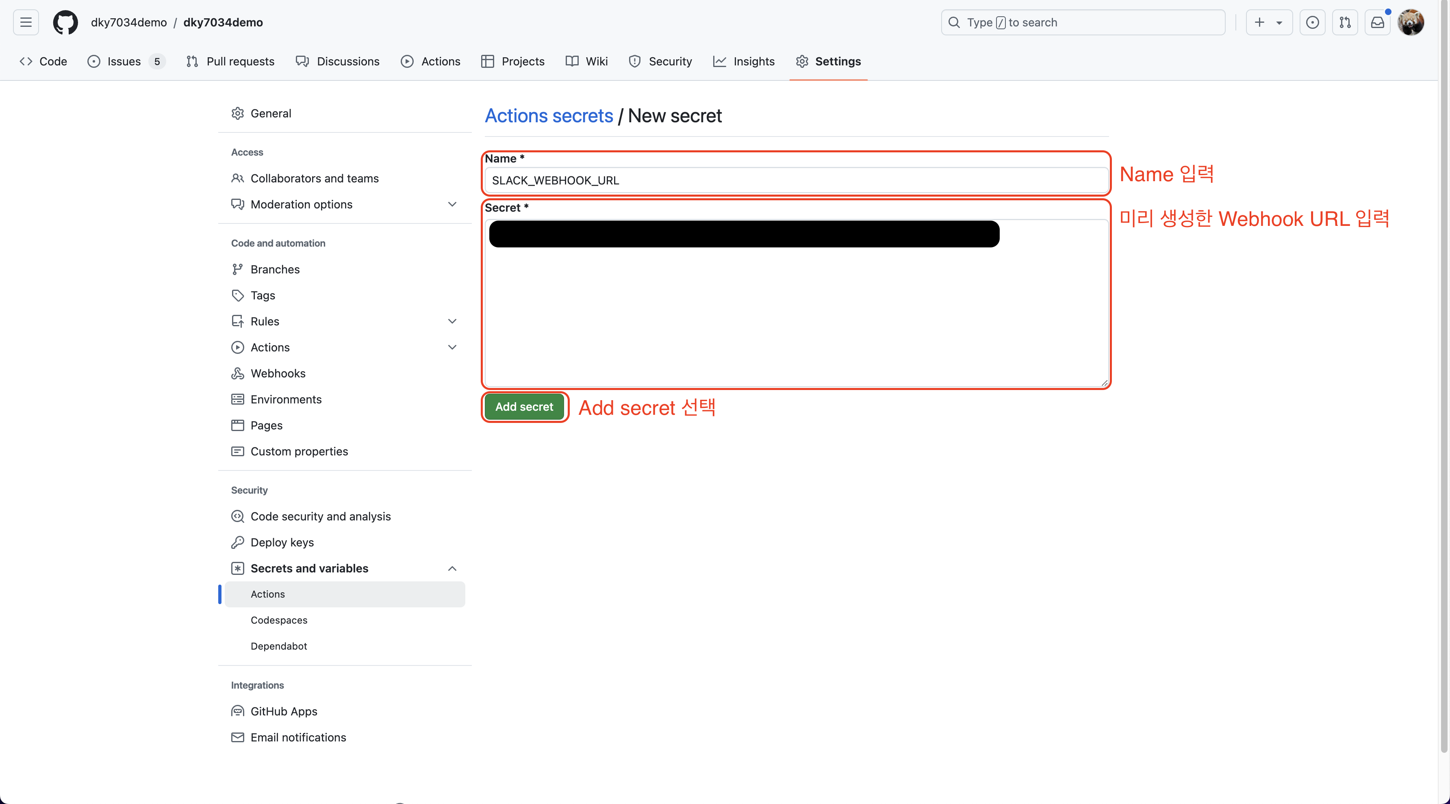Screen dimensions: 1450x804
Task: Expand Moderation options section
Action: pos(451,204)
